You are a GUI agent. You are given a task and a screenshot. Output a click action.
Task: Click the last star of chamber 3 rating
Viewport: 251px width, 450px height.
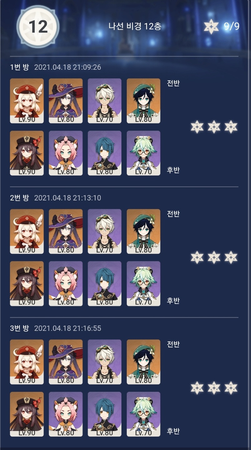pos(231,388)
